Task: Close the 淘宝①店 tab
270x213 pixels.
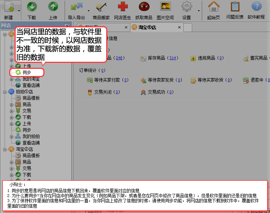Action: pyautogui.click(x=179, y=27)
